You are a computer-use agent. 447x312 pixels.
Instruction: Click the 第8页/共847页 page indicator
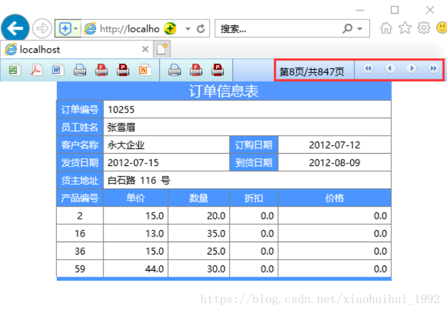tap(312, 72)
